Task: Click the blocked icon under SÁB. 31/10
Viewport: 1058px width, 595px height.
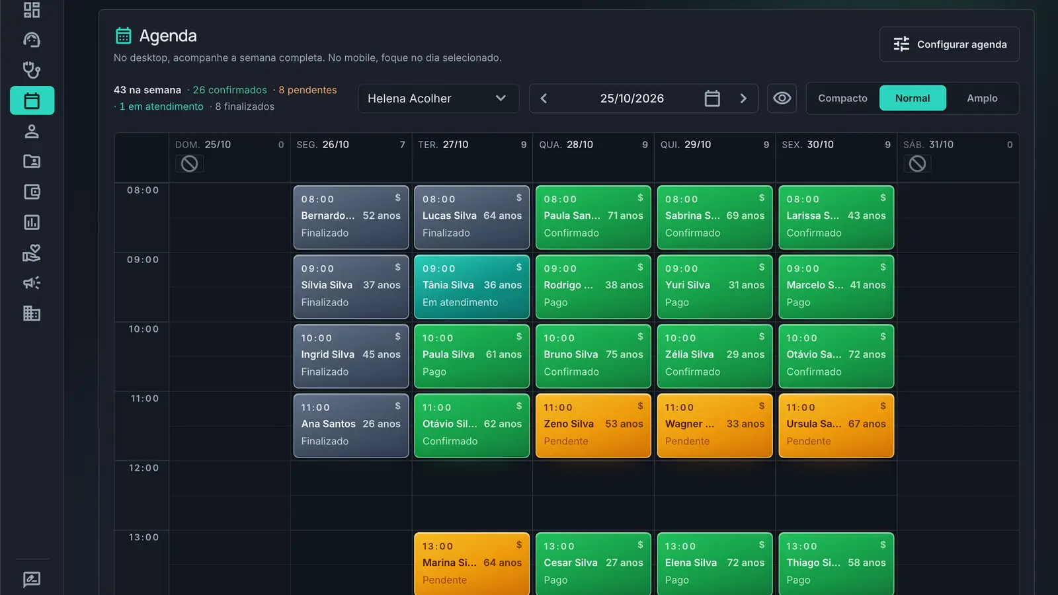Action: pos(918,163)
